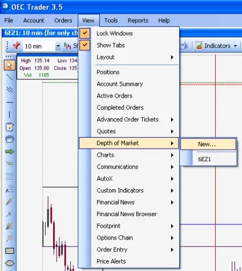The width and height of the screenshot is (242, 271).
Task: Open the Tools menu
Action: pyautogui.click(x=111, y=21)
